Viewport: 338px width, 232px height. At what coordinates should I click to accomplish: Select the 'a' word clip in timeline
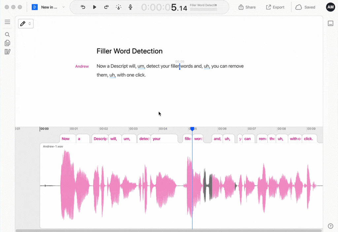click(x=83, y=139)
